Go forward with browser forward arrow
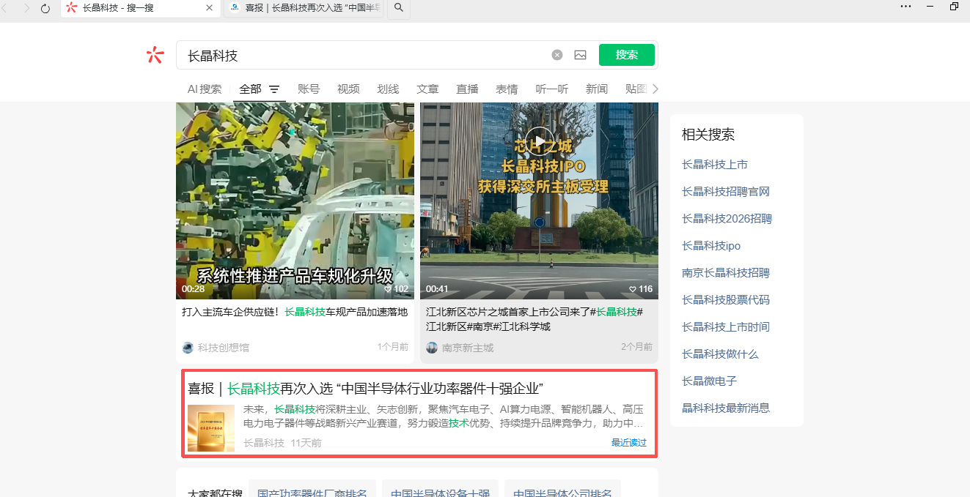The width and height of the screenshot is (970, 497). 27,8
